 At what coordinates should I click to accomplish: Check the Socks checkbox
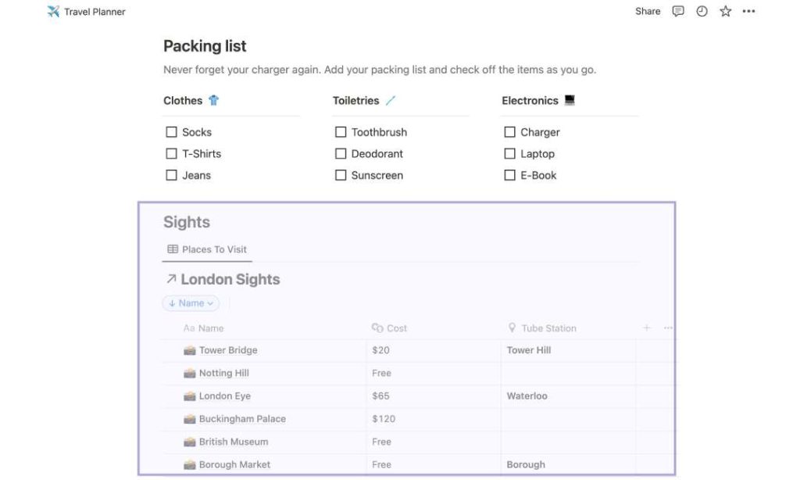tap(171, 132)
